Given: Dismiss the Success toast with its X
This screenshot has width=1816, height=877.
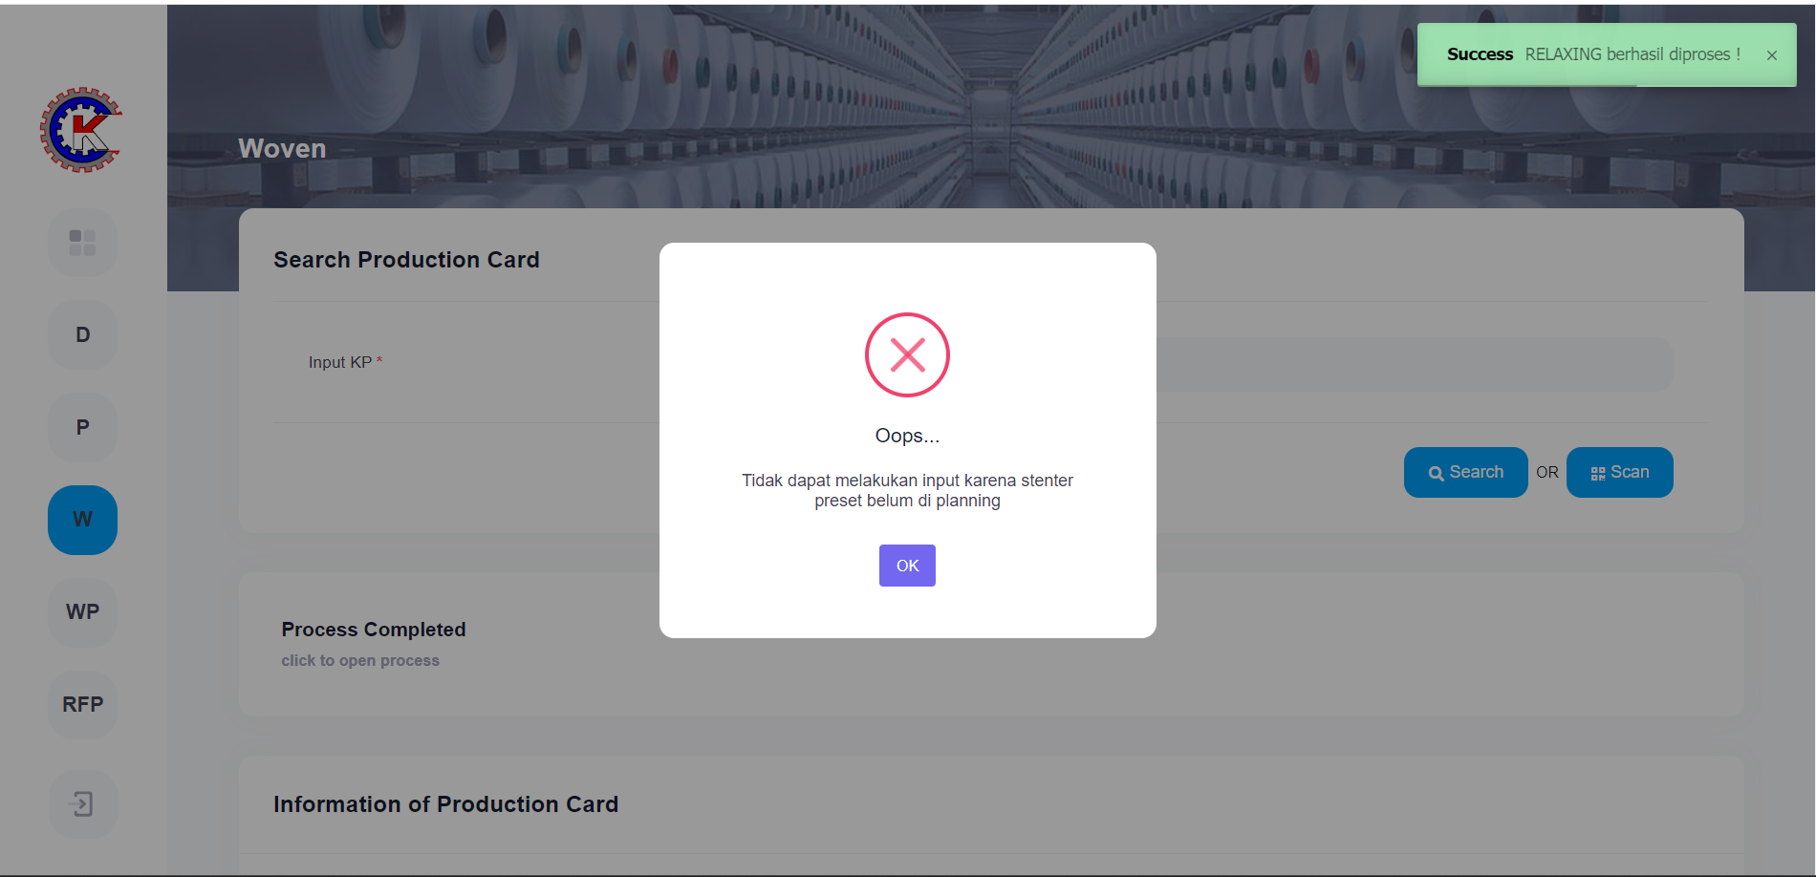Looking at the screenshot, I should (x=1772, y=55).
